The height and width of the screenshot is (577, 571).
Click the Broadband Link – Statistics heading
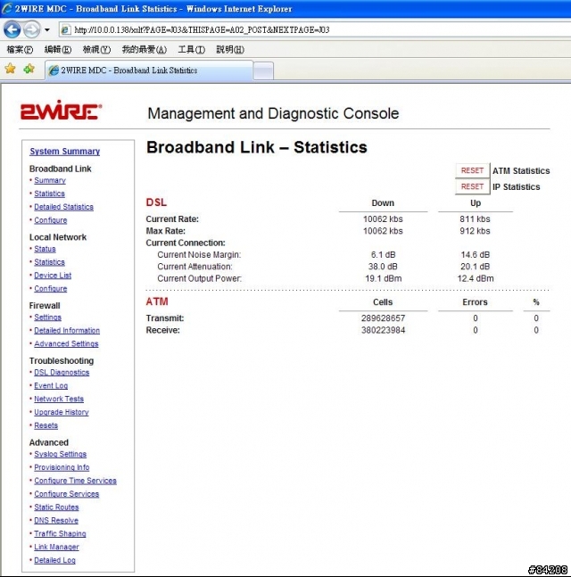[x=257, y=147]
